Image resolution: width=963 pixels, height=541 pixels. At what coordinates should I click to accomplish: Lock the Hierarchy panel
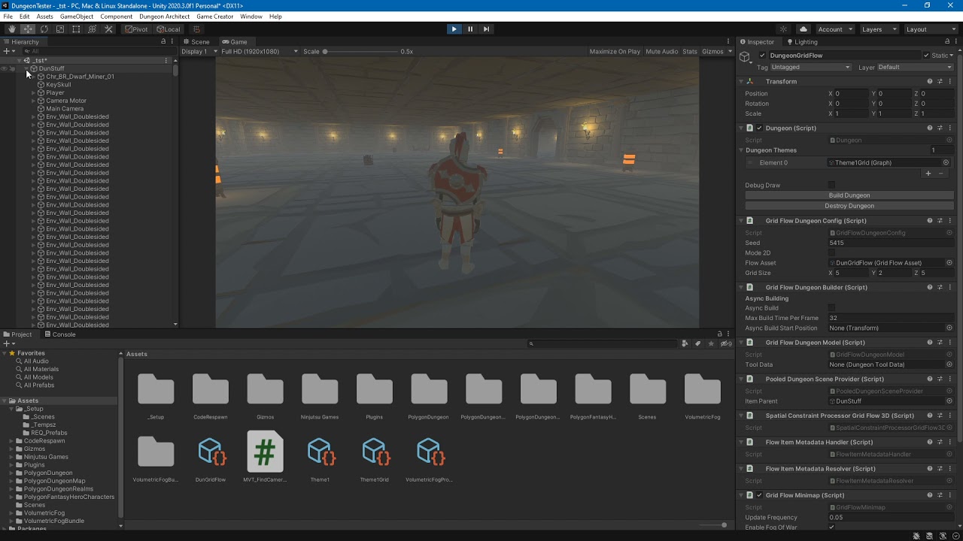pyautogui.click(x=164, y=41)
